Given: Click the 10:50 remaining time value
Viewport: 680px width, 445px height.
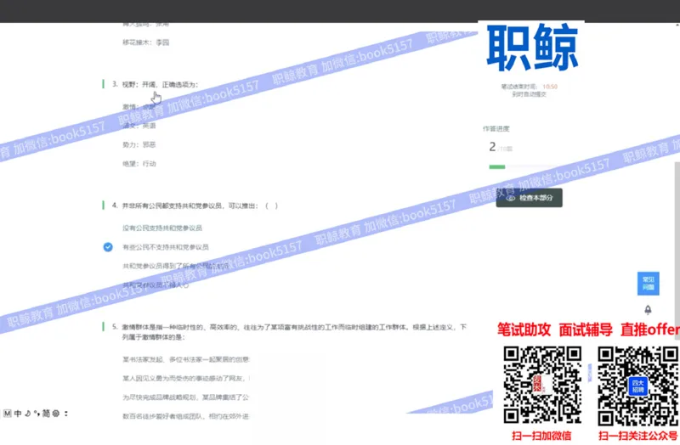Looking at the screenshot, I should click(x=550, y=87).
